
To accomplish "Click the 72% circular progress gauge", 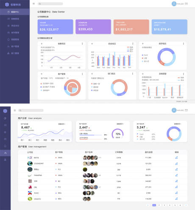I will [x=117, y=134].
